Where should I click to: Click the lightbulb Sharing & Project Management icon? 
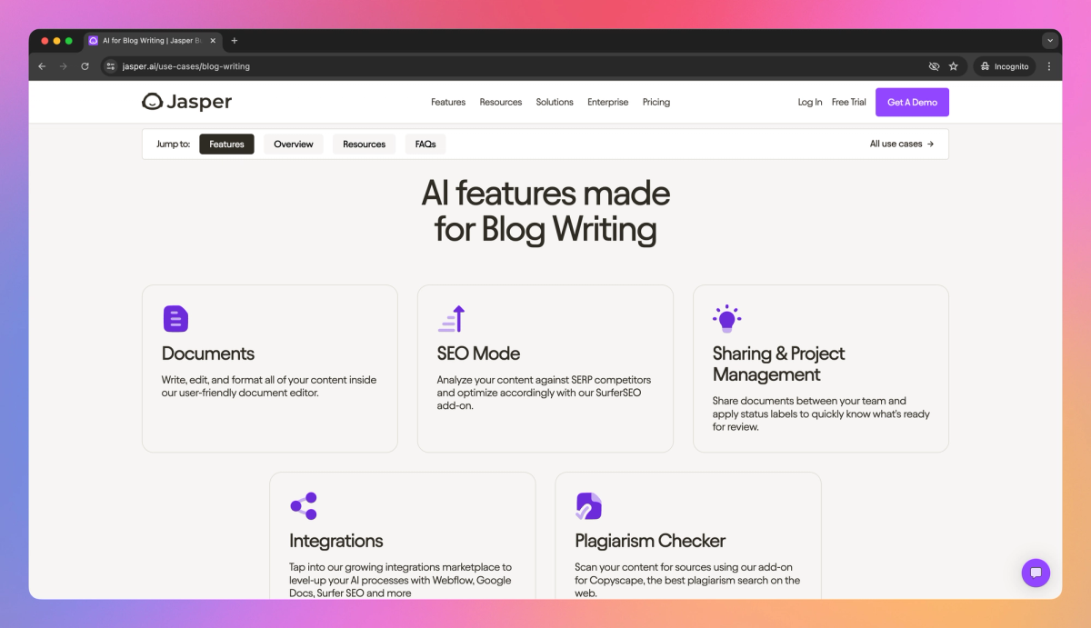click(726, 319)
